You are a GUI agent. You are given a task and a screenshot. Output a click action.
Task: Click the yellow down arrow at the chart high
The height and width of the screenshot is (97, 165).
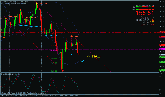pos(36,4)
